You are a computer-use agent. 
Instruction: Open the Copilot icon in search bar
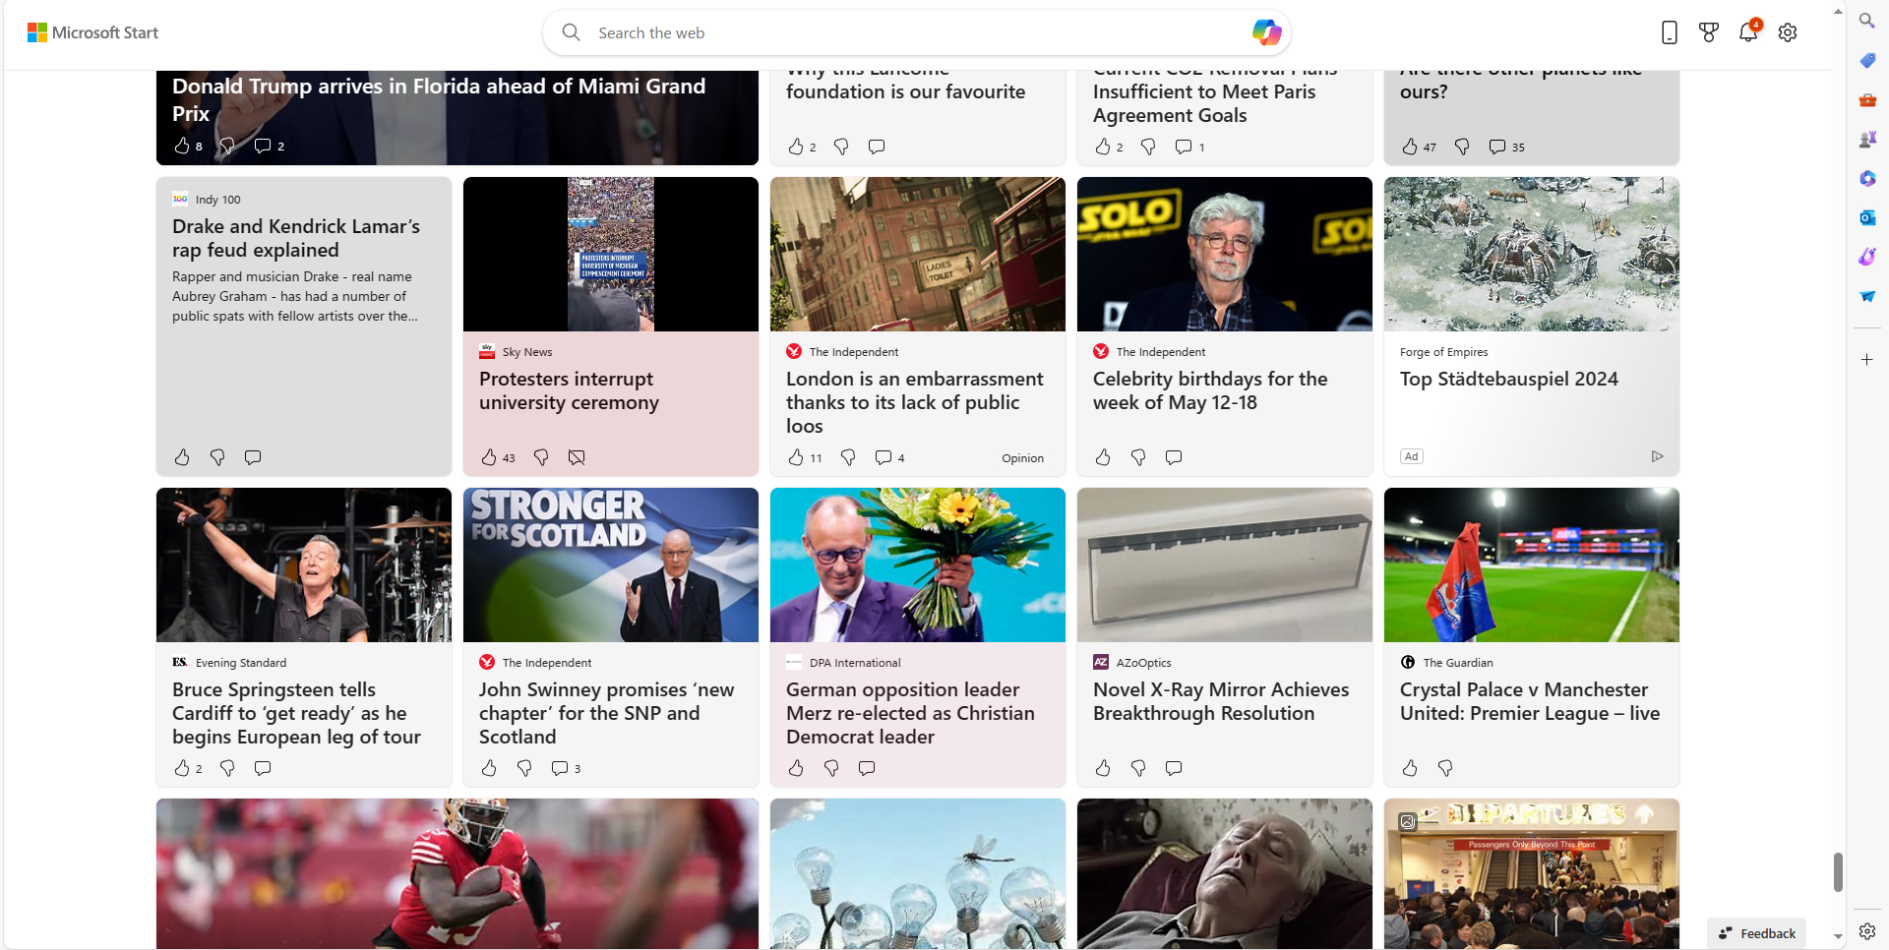(x=1265, y=32)
